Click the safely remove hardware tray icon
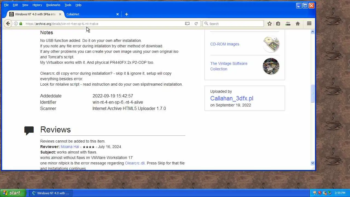 329,193
